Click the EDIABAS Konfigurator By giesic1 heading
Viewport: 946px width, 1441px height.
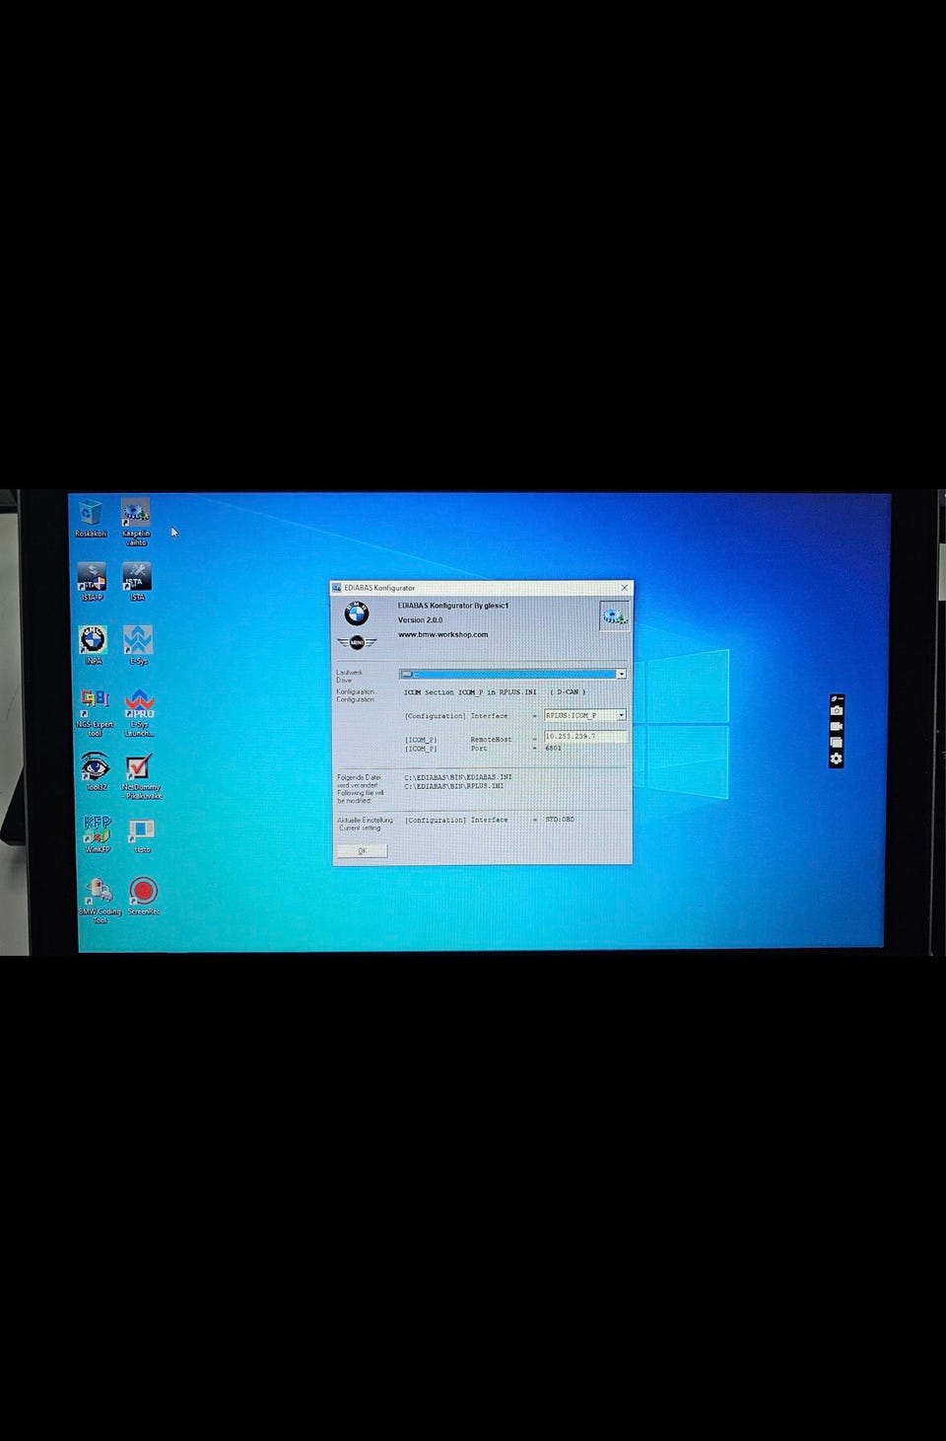[453, 606]
